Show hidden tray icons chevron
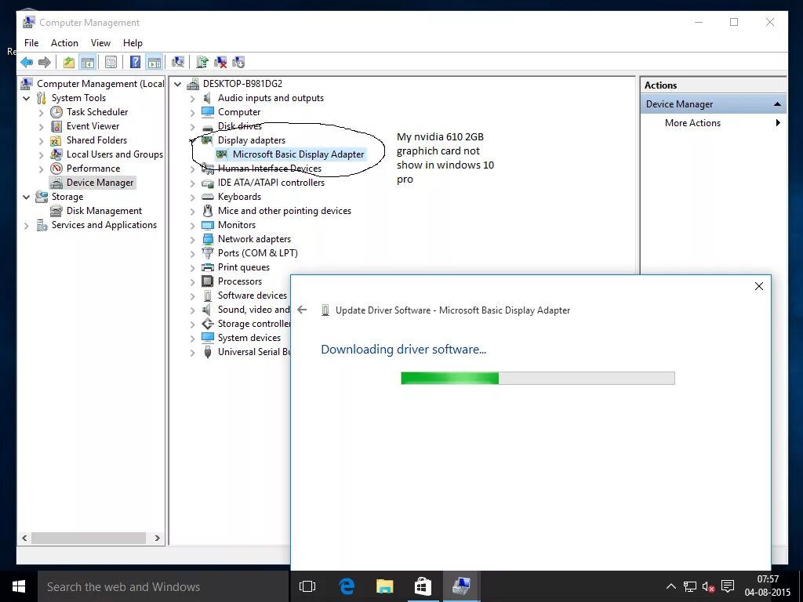The width and height of the screenshot is (803, 602). 671,586
